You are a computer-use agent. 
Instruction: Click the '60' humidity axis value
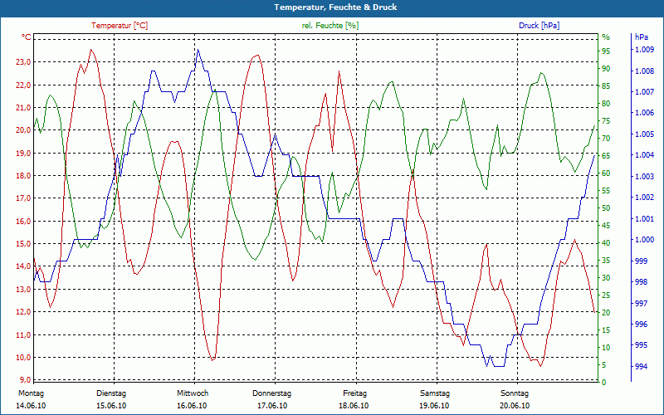pos(606,173)
